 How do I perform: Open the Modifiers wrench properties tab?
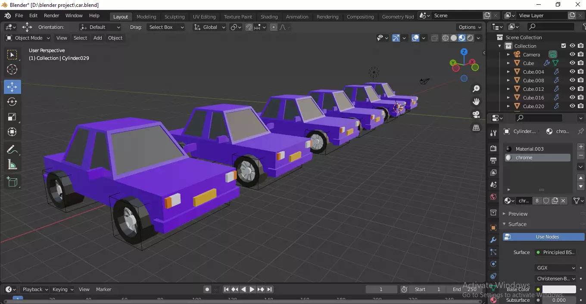click(x=493, y=240)
